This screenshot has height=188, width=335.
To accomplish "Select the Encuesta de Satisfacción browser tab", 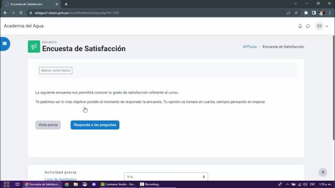I will [x=31, y=4].
